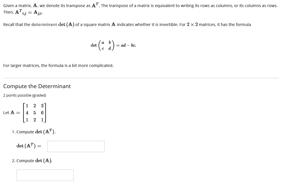Click the "ad − bc" formula result
This screenshot has width=287, height=185.
coord(128,45)
